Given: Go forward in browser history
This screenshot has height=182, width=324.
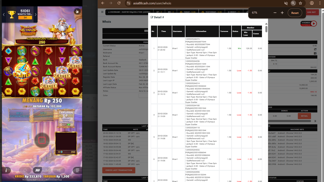Looking at the screenshot, I should click(x=111, y=3).
